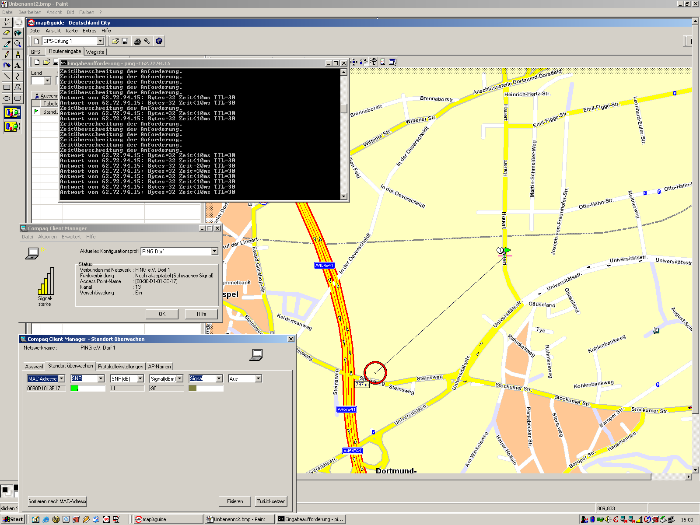Click OK in Compaq Client Manager
The image size is (700, 525).
coord(162,314)
